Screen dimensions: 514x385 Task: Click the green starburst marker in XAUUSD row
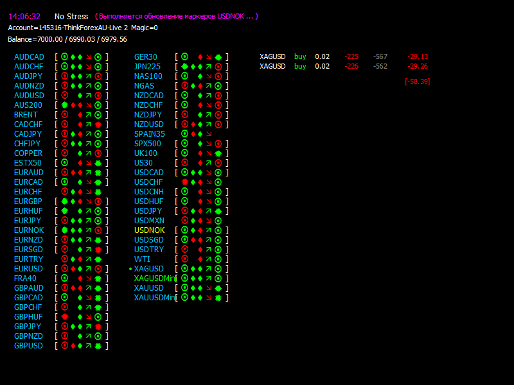click(218, 288)
